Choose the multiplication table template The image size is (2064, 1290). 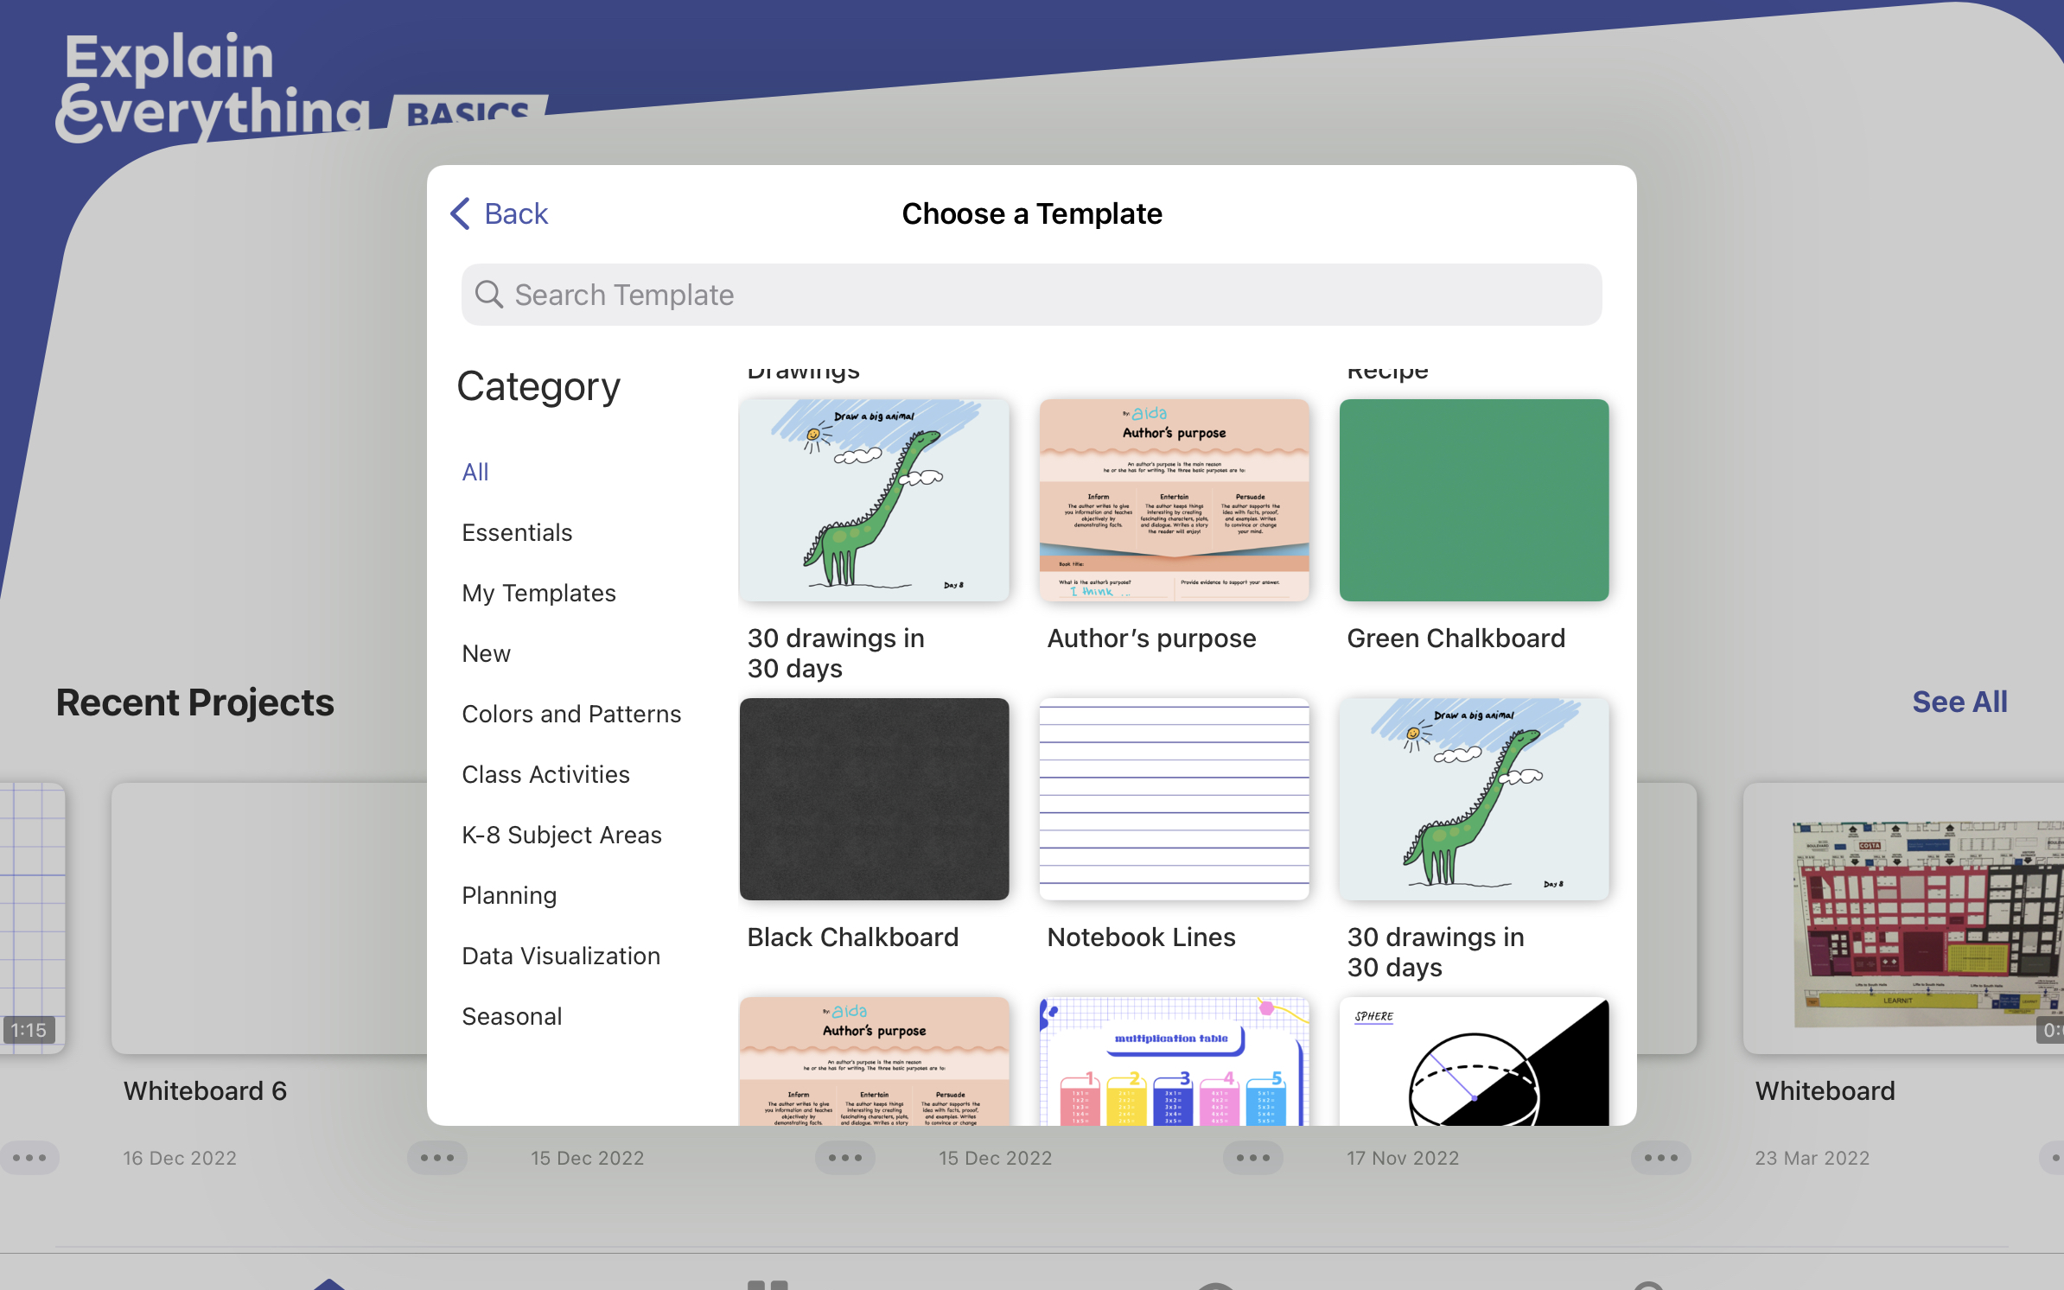click(x=1174, y=1061)
